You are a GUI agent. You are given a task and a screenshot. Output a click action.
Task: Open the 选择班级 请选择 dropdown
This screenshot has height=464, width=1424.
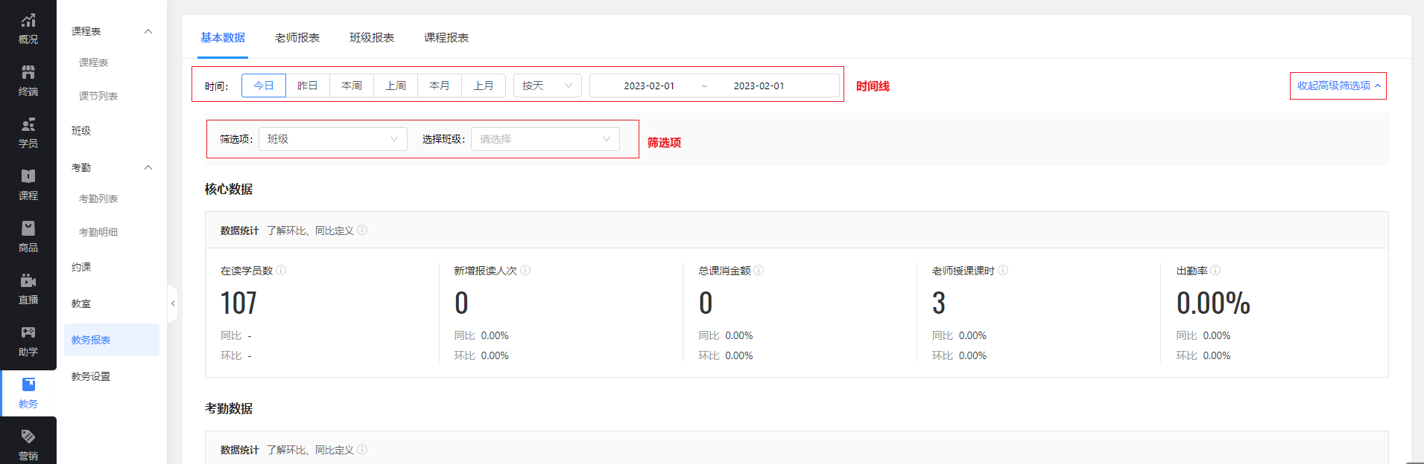545,139
